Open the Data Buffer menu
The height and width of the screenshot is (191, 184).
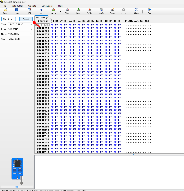pos(17,6)
